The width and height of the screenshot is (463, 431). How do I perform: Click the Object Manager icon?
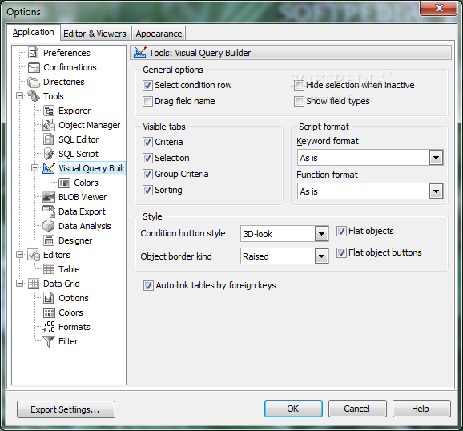[x=49, y=125]
